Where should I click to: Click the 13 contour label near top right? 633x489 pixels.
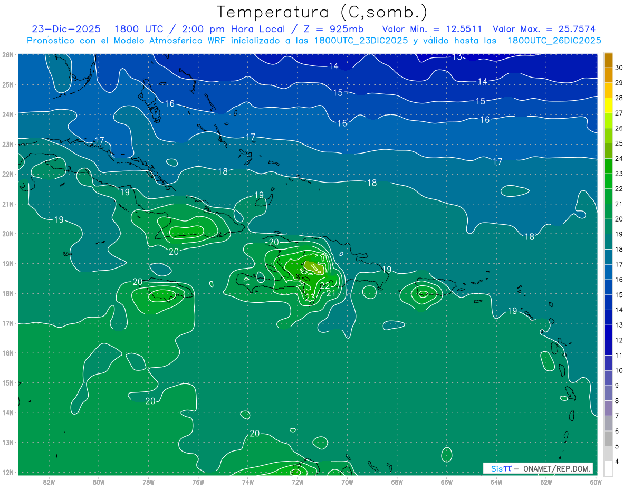[457, 57]
